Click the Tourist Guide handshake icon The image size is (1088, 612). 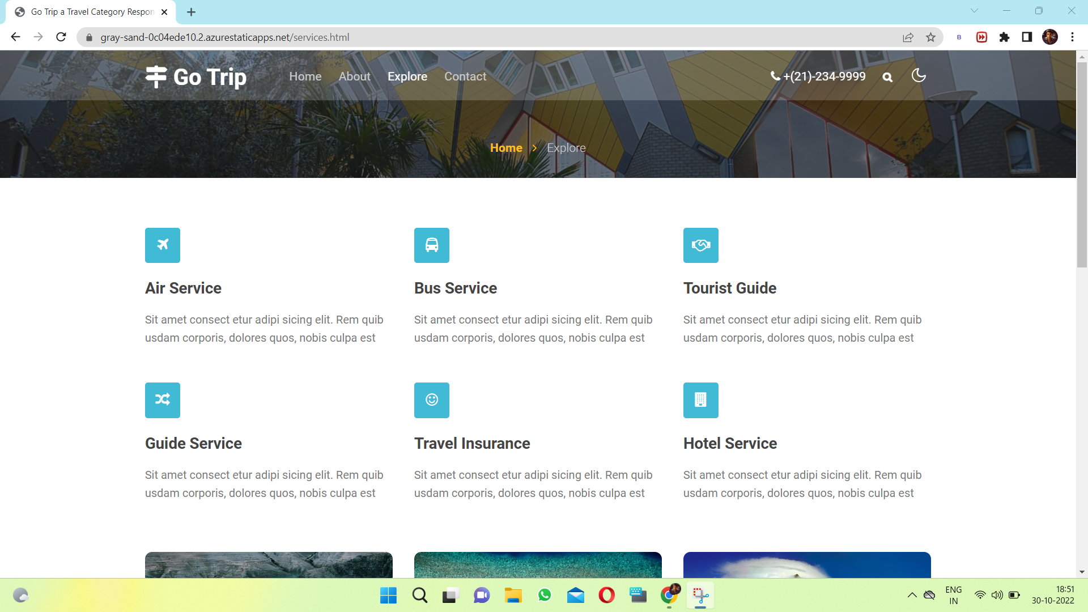tap(701, 245)
